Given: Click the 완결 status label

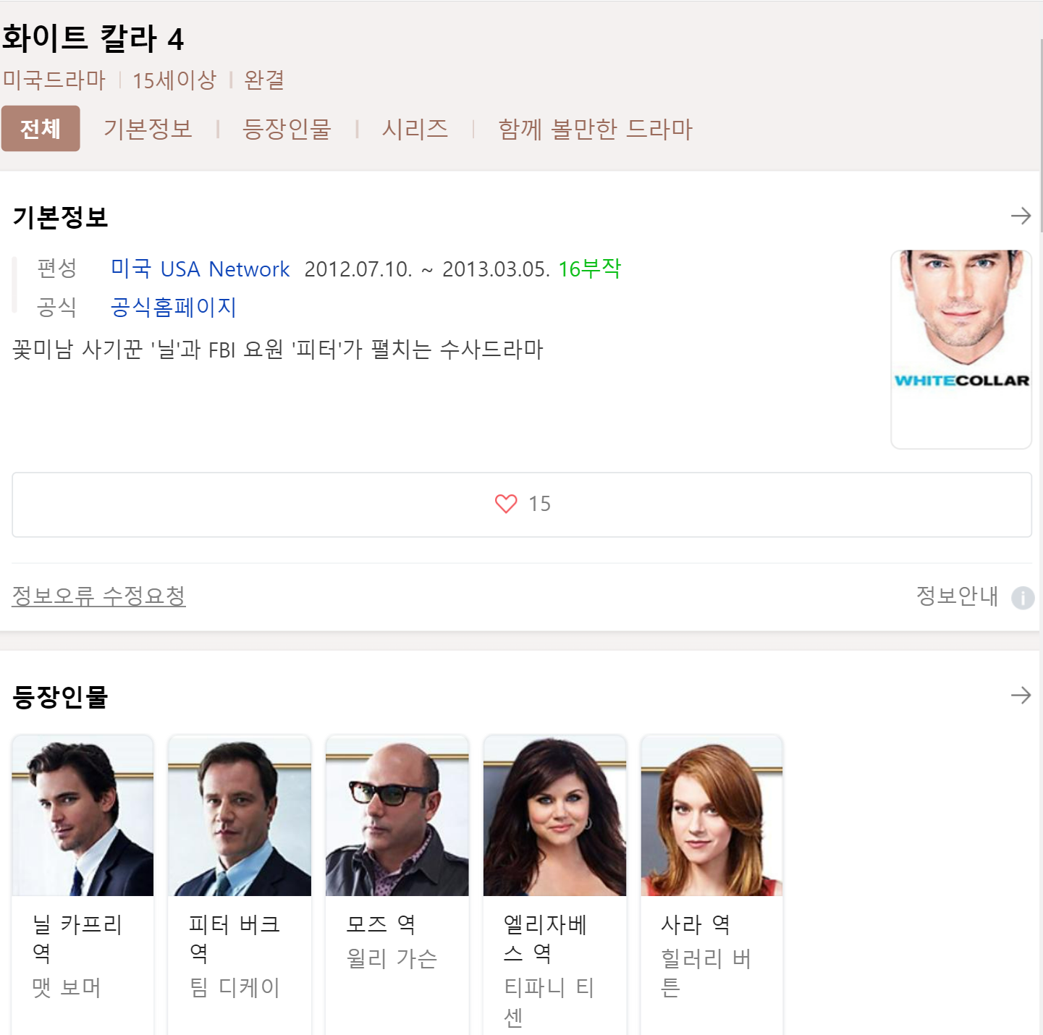Looking at the screenshot, I should (264, 80).
